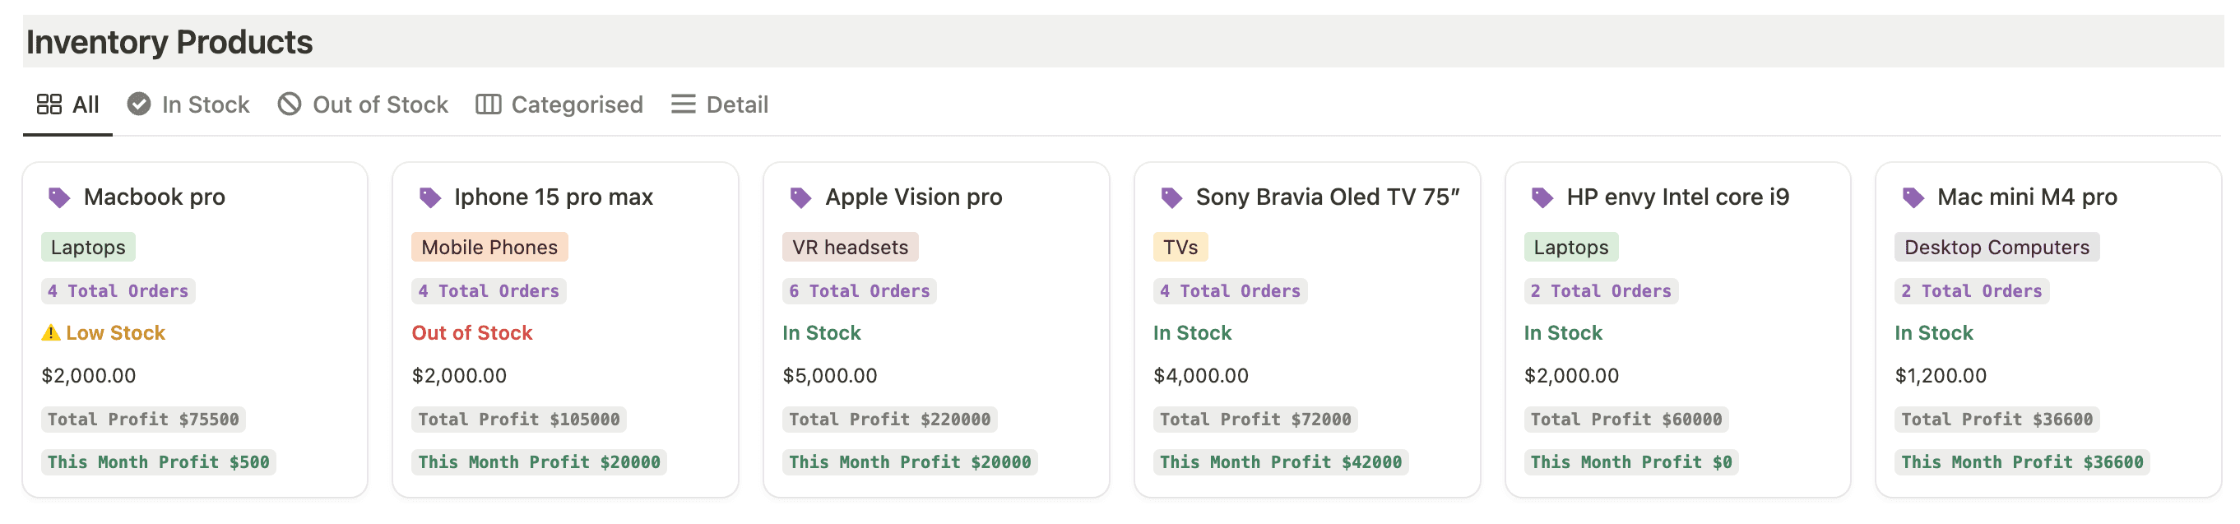2240x524 pixels.
Task: Open the Out of Stock tab
Action: pos(363,104)
